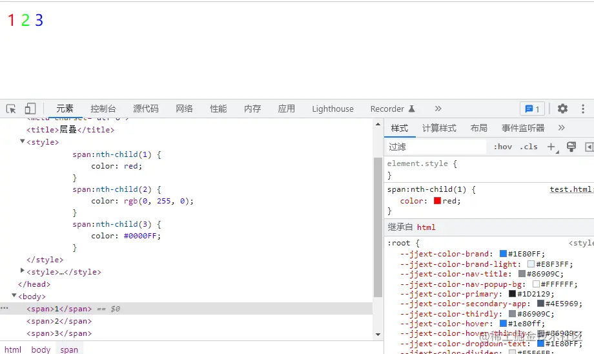This screenshot has width=594, height=354.
Task: Click the blue number 3 on page
Action: [39, 20]
